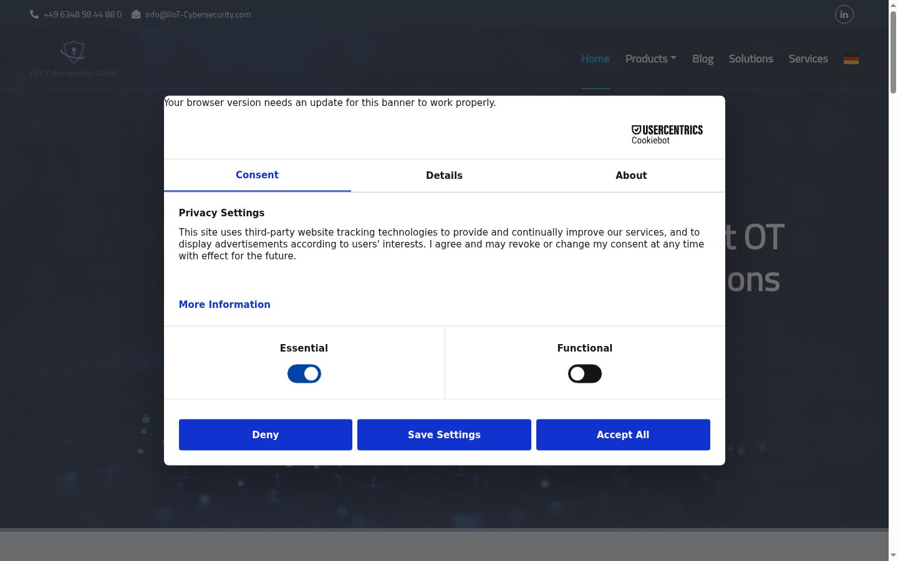Switch to the Details tab
This screenshot has height=561, width=898.
pos(444,176)
